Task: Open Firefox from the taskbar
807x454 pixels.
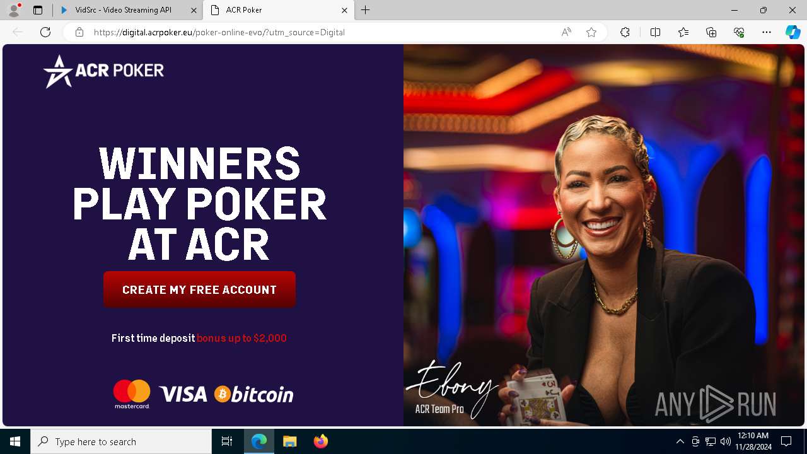Action: tap(321, 441)
